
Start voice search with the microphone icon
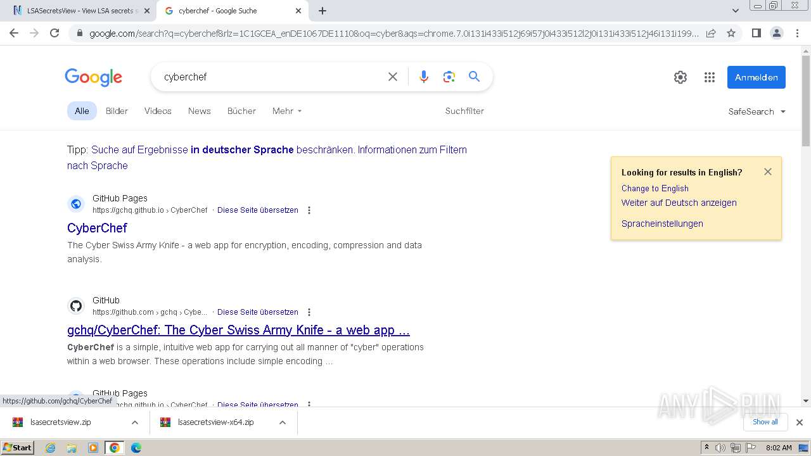424,77
